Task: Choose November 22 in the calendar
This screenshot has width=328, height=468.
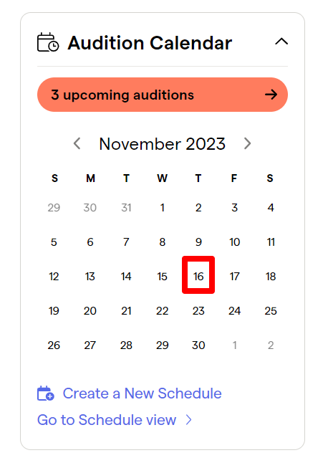Action: pos(163,311)
